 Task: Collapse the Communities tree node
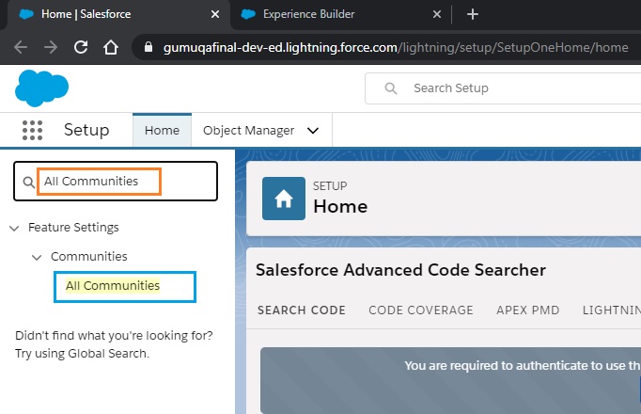click(37, 257)
